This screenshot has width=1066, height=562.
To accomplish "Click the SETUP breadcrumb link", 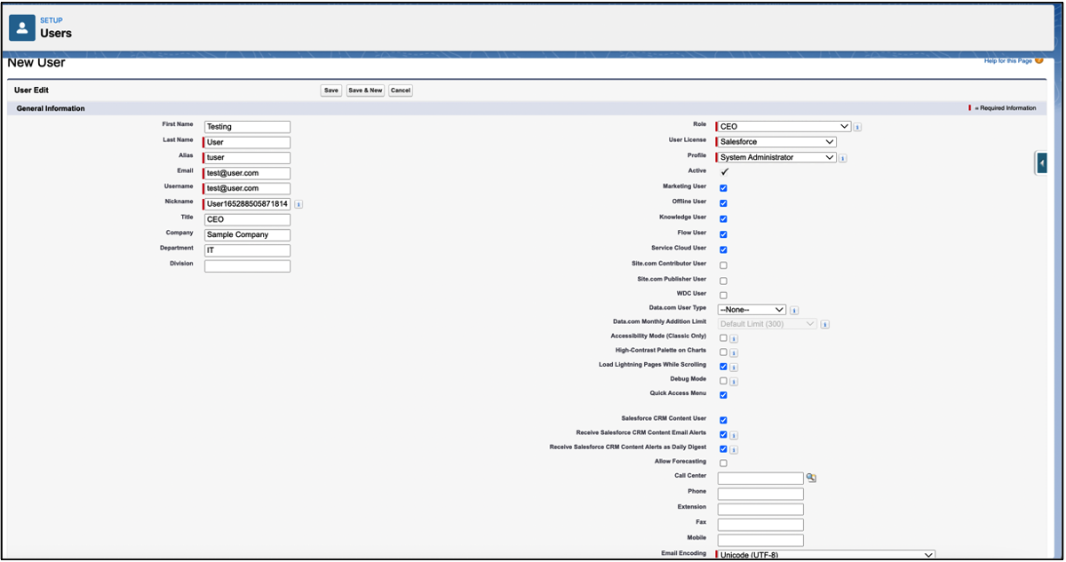I will point(52,20).
